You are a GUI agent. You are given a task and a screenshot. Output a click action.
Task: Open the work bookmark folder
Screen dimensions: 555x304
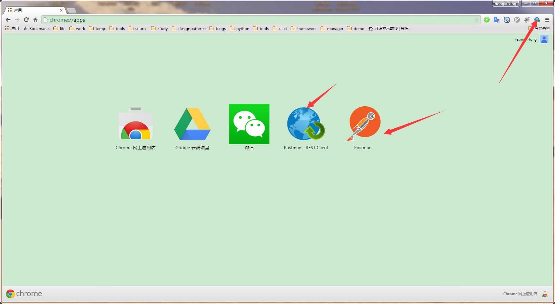tap(77, 28)
